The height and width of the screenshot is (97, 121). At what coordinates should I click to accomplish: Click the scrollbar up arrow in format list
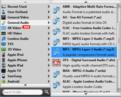coord(119,6)
